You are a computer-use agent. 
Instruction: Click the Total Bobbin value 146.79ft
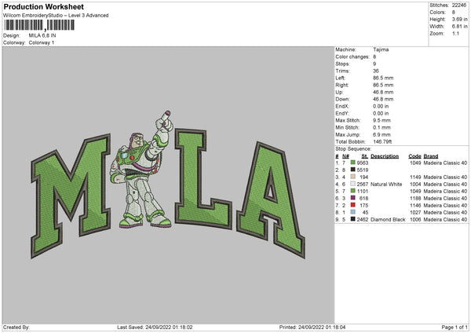382,141
